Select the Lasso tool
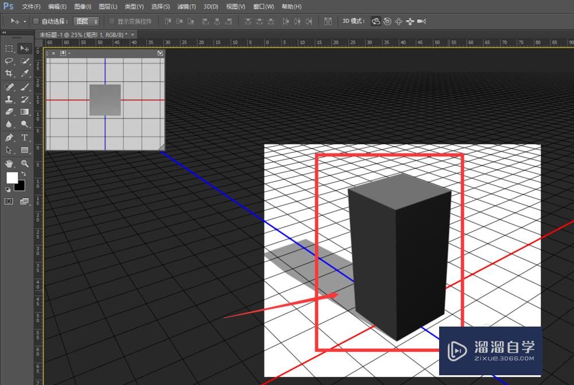The image size is (574, 385). point(9,61)
